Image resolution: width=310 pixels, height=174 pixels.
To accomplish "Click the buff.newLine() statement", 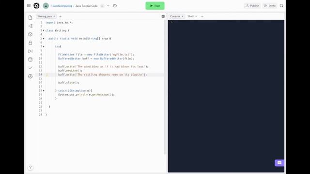I will pos(70,71).
